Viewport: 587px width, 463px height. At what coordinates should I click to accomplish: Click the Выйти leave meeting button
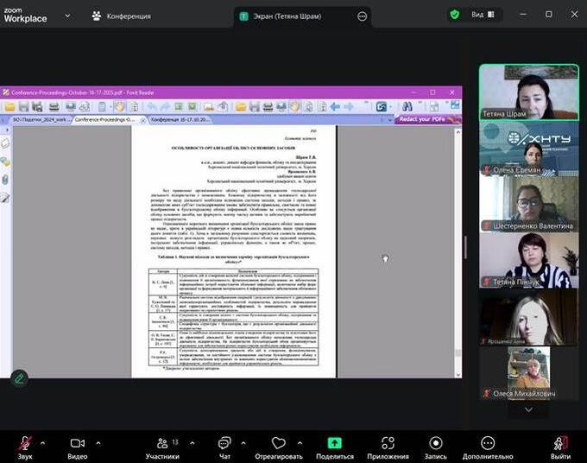tap(561, 443)
